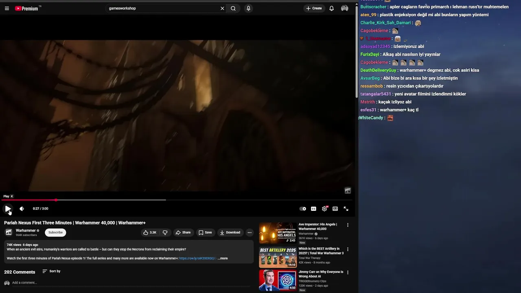Dislike the video
Viewport: 521px width, 293px height.
point(165,232)
